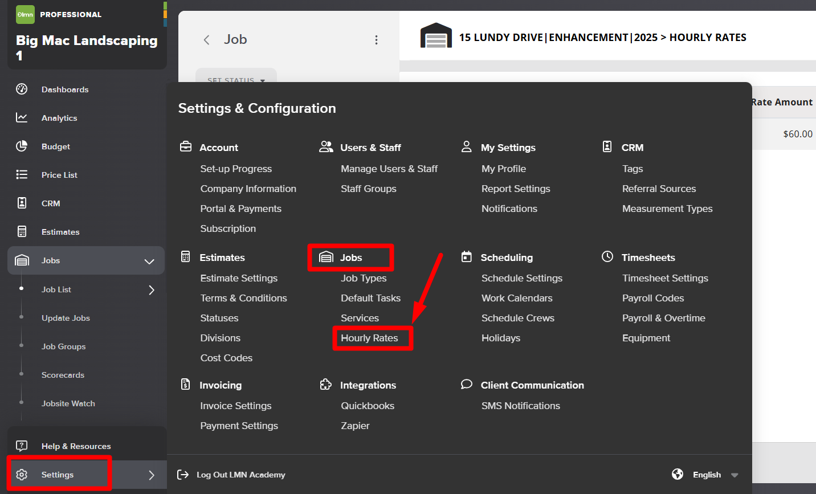Screen dimensions: 816x494
Task: Collapse the Jobs sidebar chevron
Action: (x=149, y=261)
